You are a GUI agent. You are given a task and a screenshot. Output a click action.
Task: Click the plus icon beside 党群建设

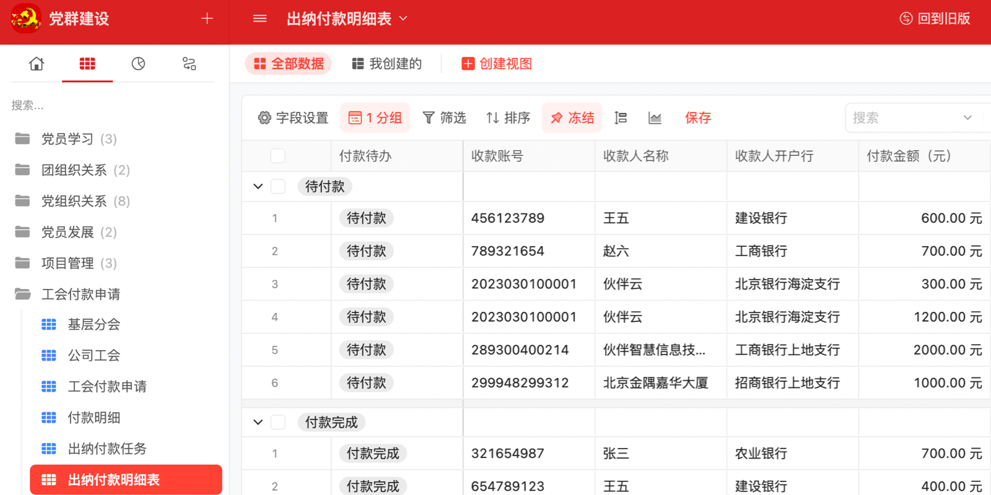tap(207, 19)
